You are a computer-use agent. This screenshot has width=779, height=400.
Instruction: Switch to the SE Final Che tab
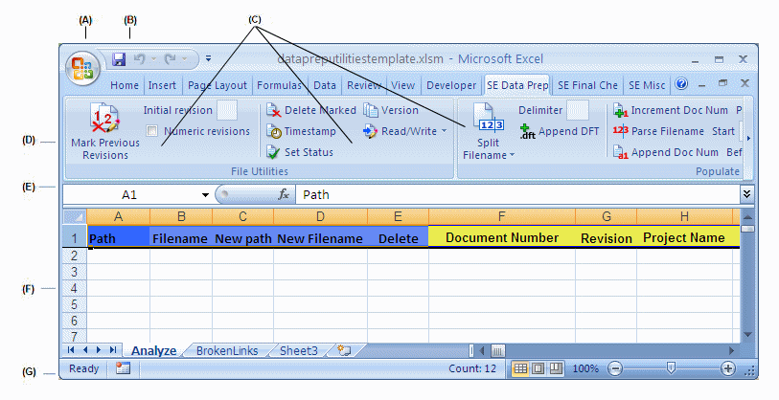coord(587,85)
